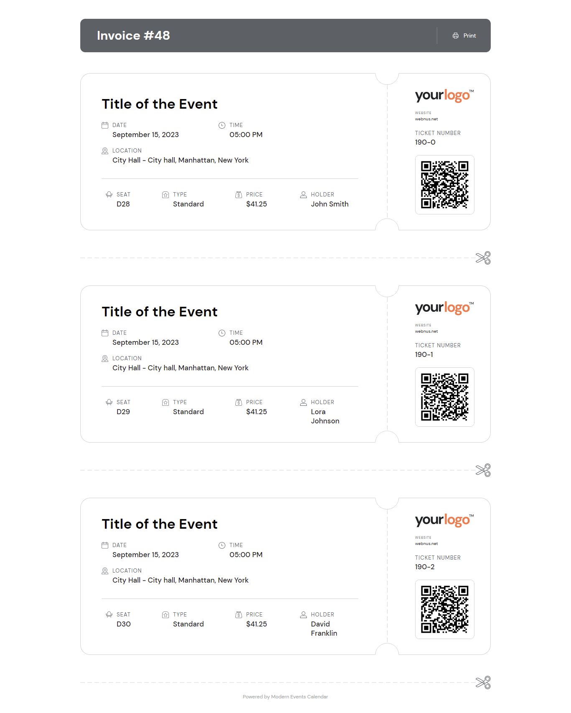Click the ticket type icon on third ticket
This screenshot has height=713, width=571.
point(166,614)
